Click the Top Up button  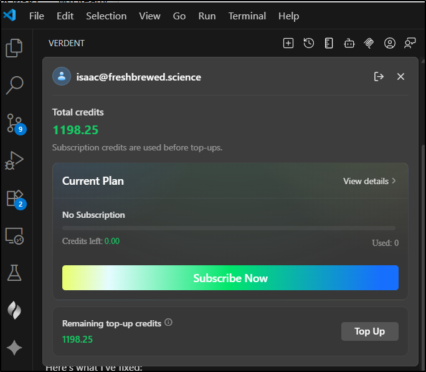369,331
